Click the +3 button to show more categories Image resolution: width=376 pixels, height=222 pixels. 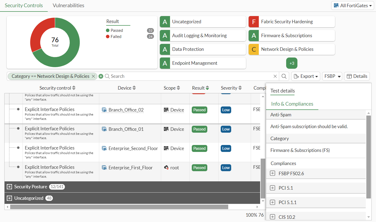(x=292, y=63)
